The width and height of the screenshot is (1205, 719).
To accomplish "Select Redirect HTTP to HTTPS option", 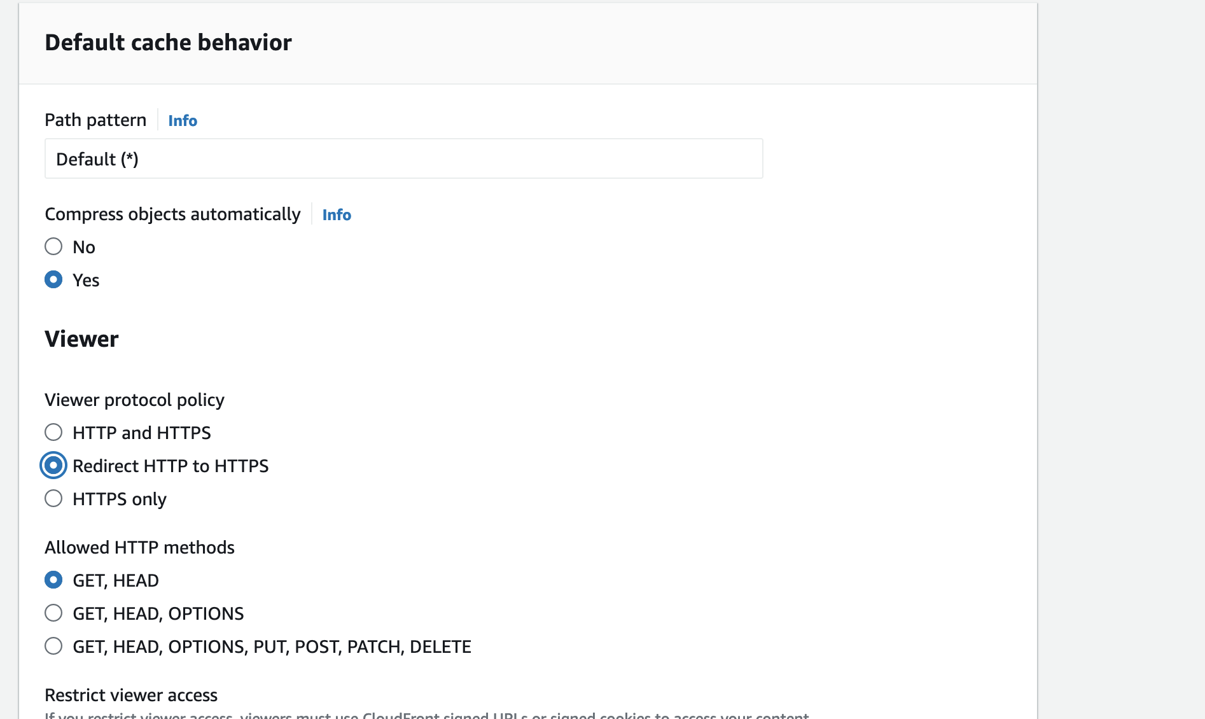I will coord(53,466).
